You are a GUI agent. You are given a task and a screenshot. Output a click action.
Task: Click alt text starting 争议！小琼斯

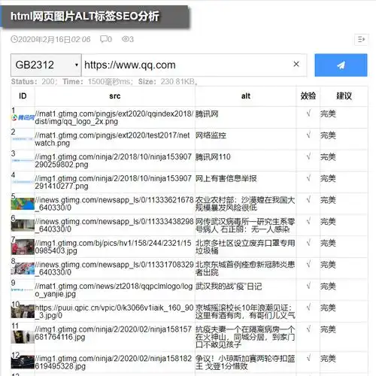pos(245,362)
